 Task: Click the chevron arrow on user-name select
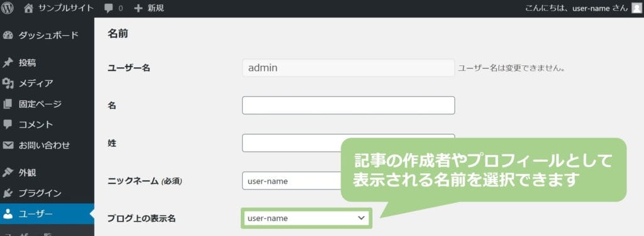click(x=361, y=218)
